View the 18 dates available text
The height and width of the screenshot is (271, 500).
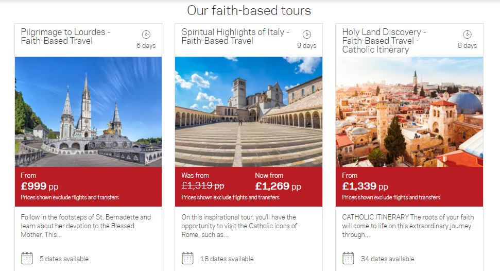tap(227, 259)
